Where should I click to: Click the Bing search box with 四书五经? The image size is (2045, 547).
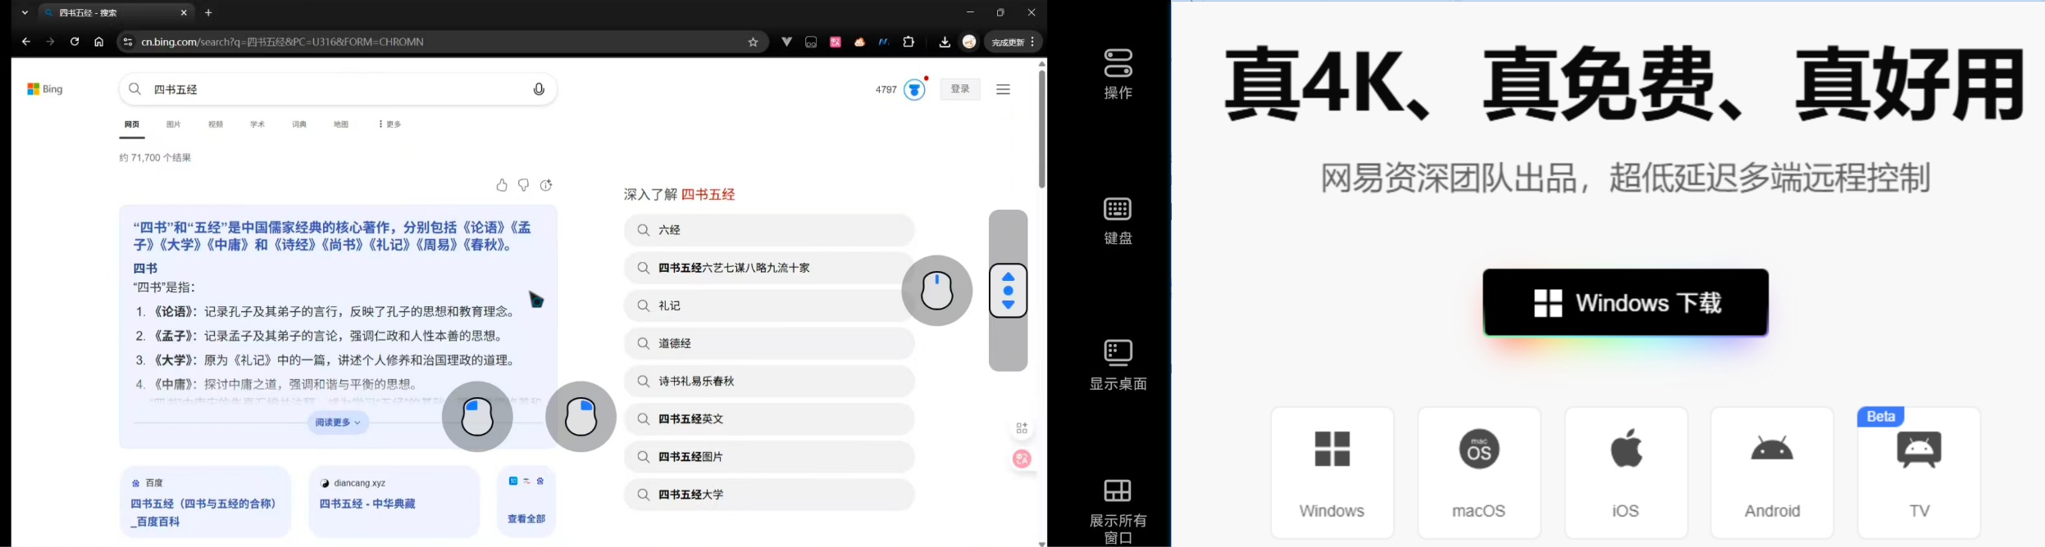[x=338, y=89]
